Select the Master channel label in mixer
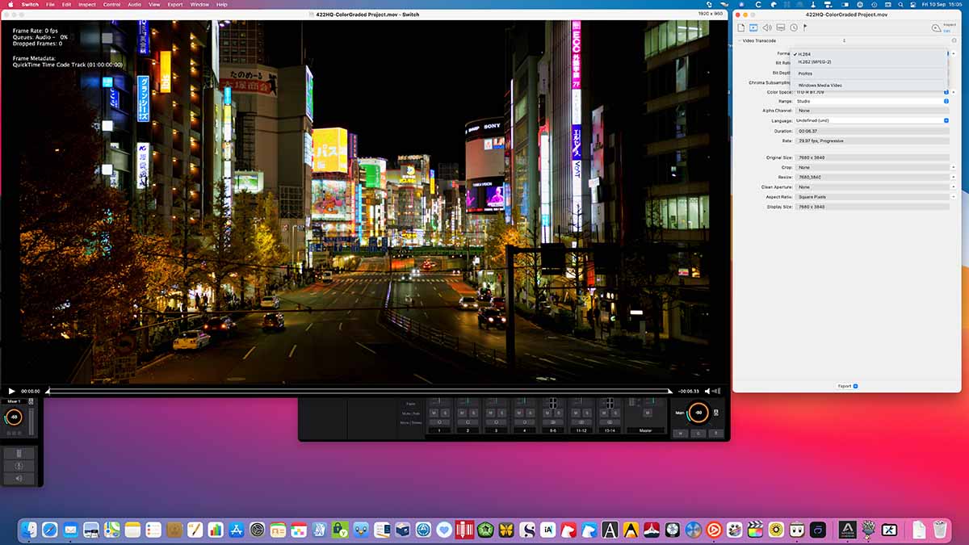The image size is (969, 545). click(645, 430)
